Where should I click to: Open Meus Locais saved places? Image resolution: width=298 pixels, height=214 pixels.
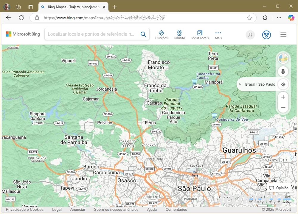(x=200, y=34)
